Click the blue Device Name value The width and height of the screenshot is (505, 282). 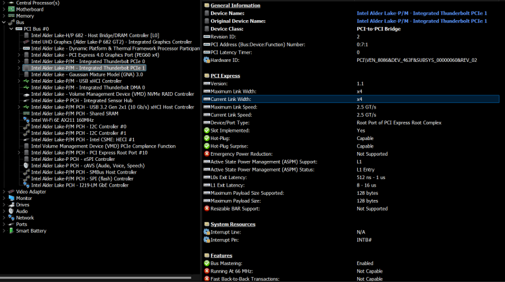(422, 13)
